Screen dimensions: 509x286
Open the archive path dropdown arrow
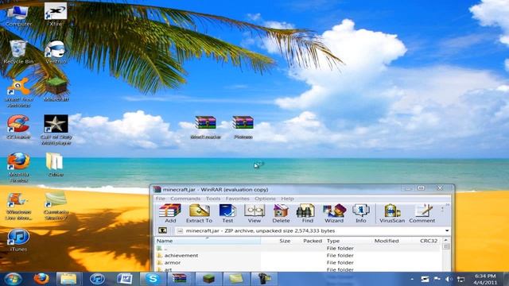447,231
